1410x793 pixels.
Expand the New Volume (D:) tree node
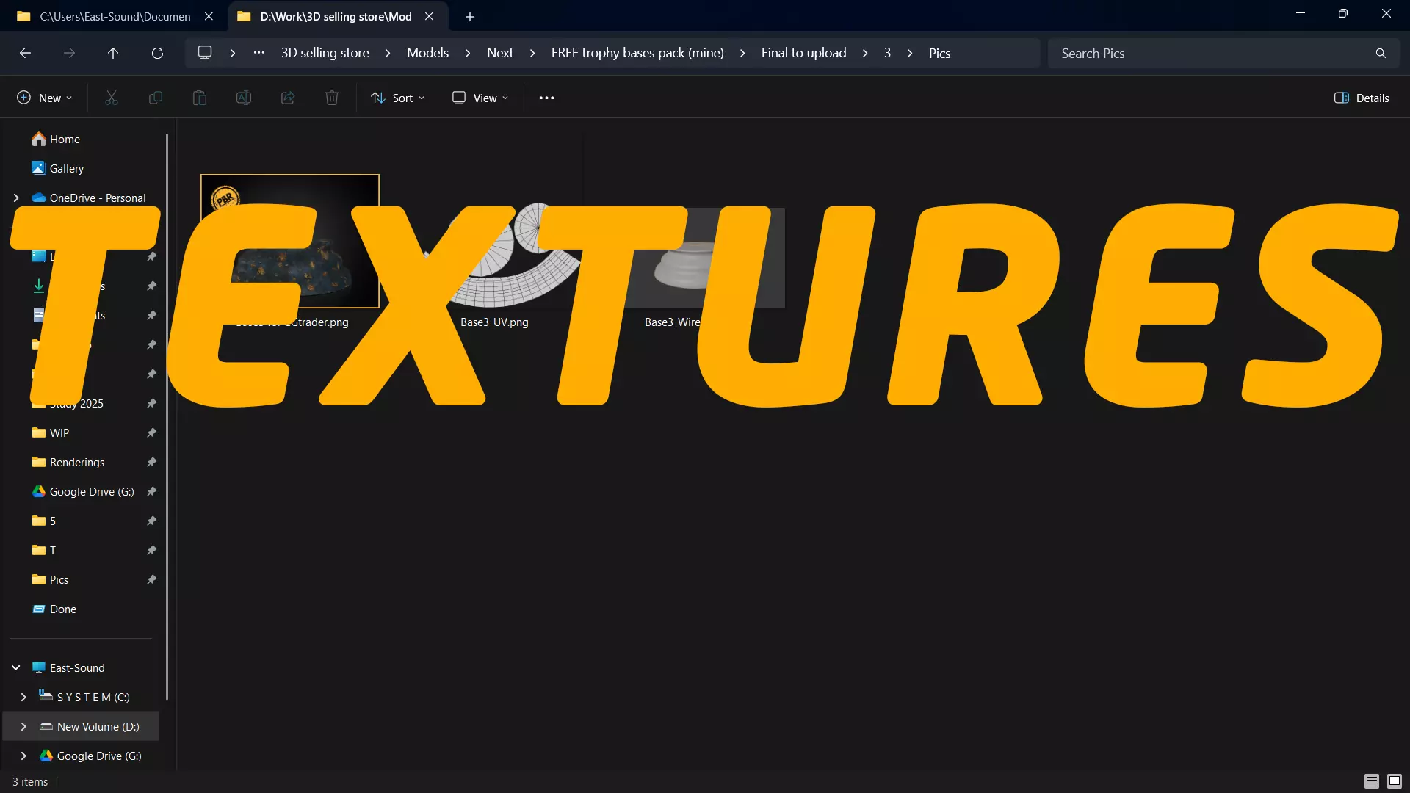(23, 726)
